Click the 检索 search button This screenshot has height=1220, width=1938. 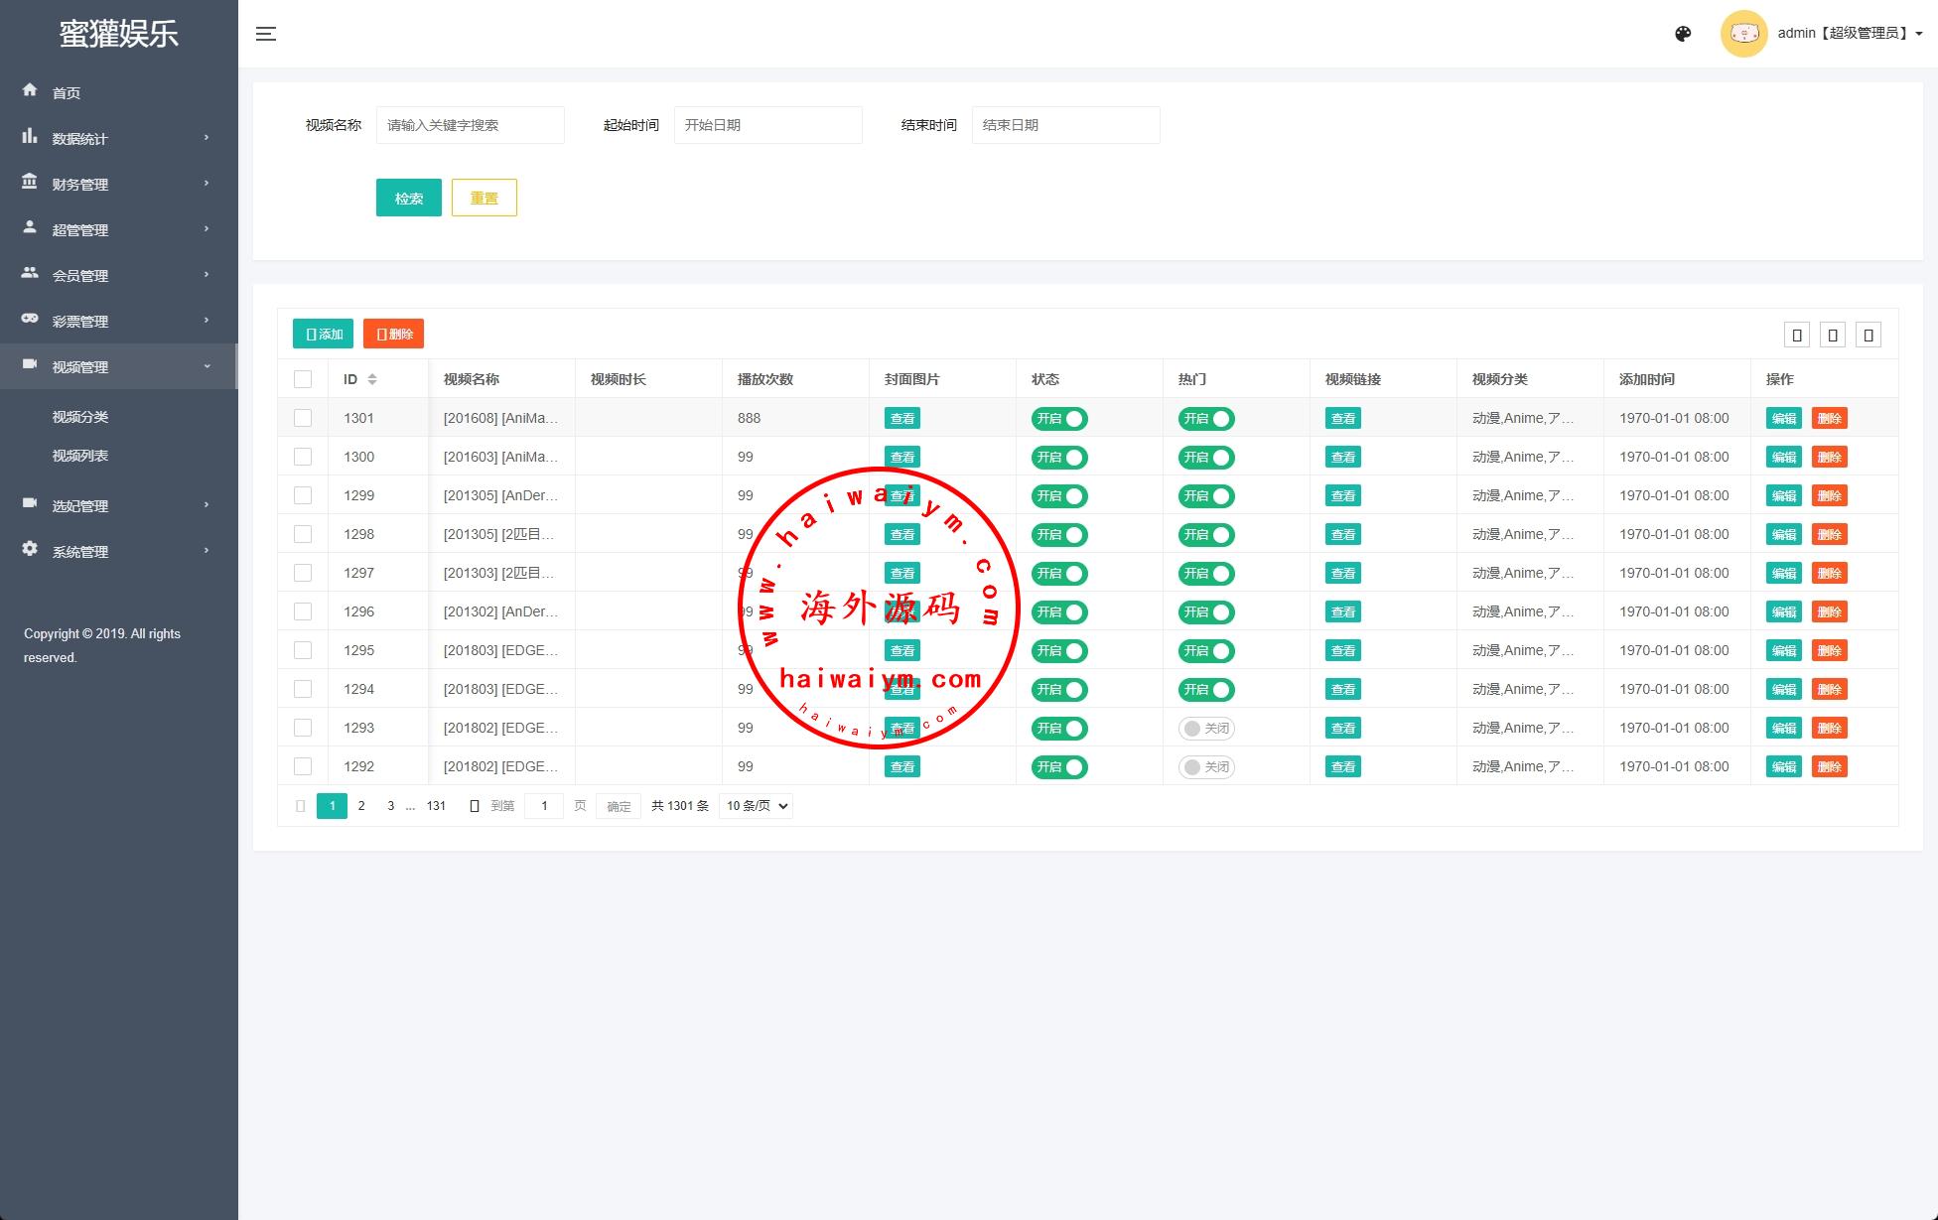coord(408,198)
